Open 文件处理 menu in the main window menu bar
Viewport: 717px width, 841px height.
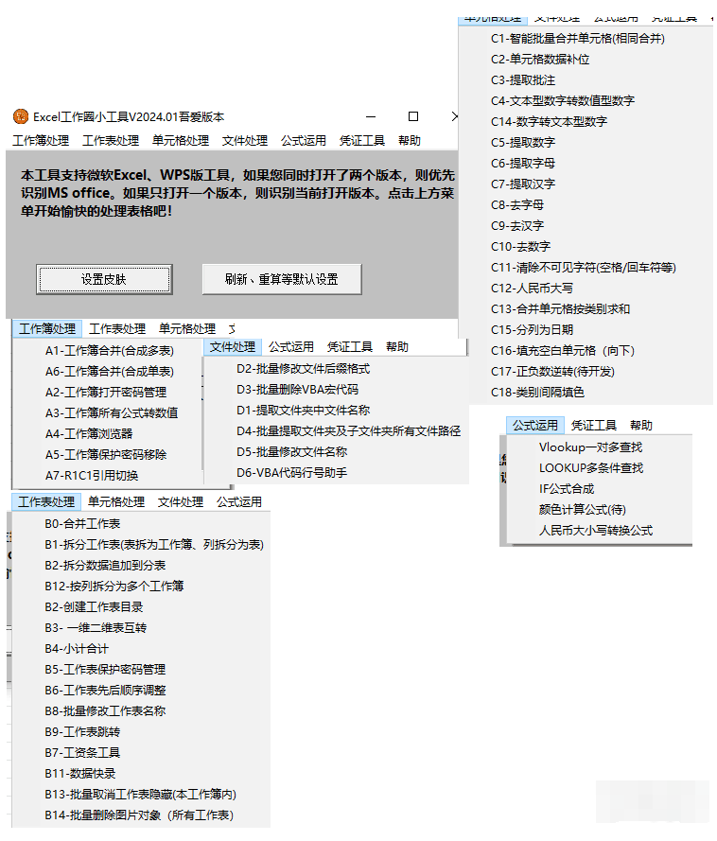click(x=245, y=141)
